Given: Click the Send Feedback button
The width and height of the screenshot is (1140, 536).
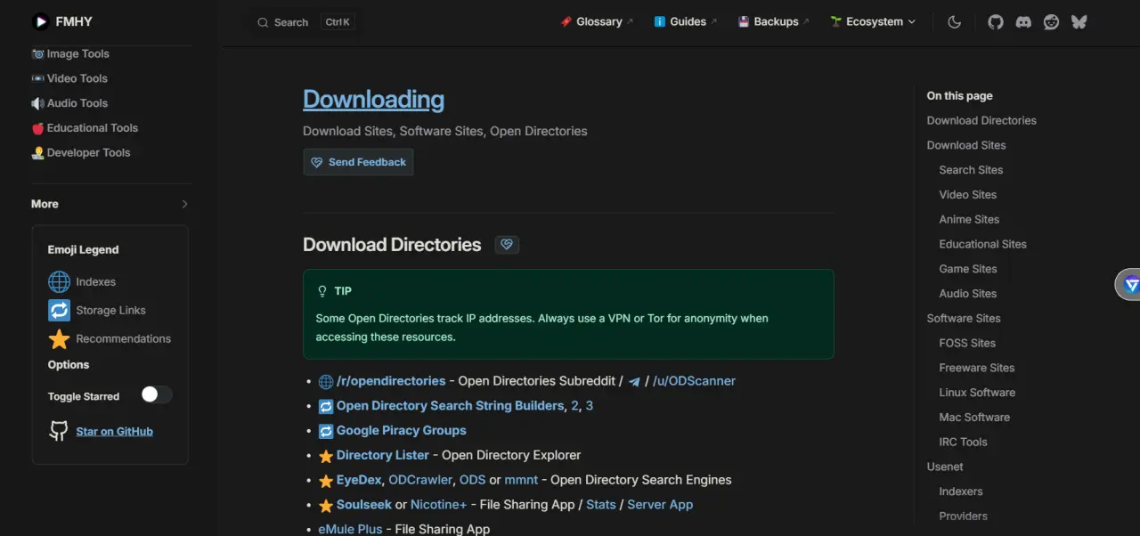Looking at the screenshot, I should (358, 162).
